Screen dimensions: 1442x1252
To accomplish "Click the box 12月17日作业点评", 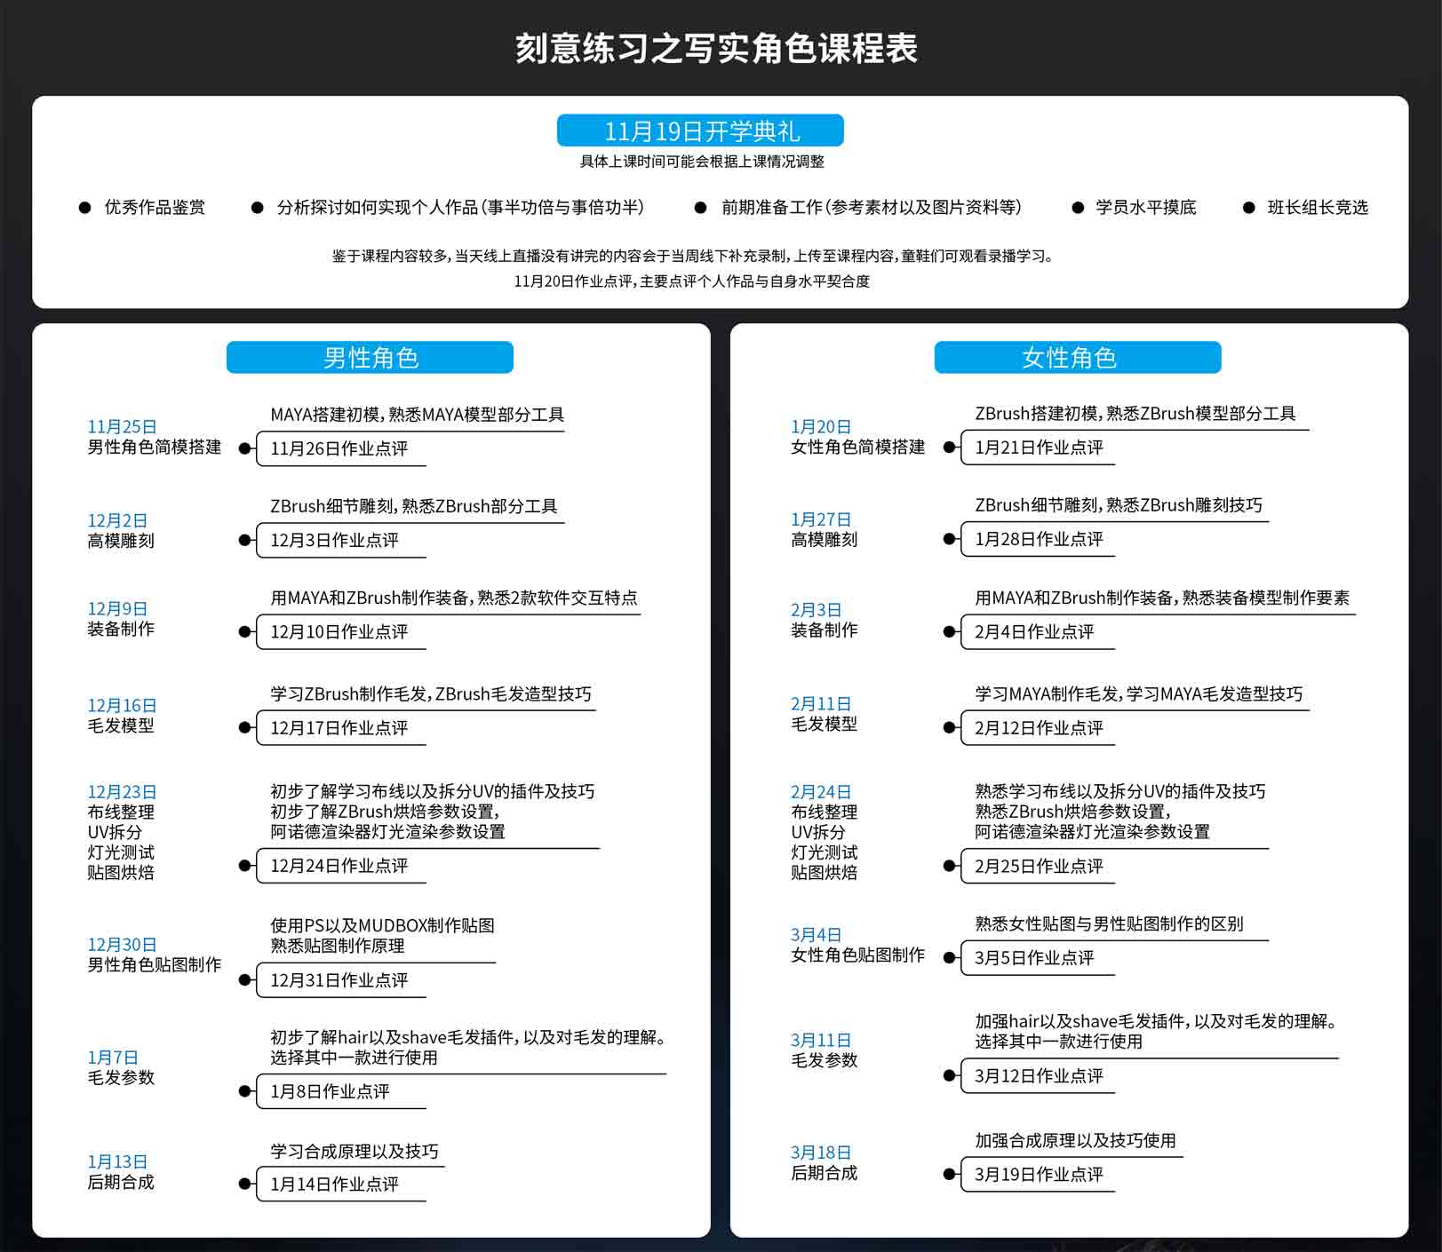I will tap(341, 727).
